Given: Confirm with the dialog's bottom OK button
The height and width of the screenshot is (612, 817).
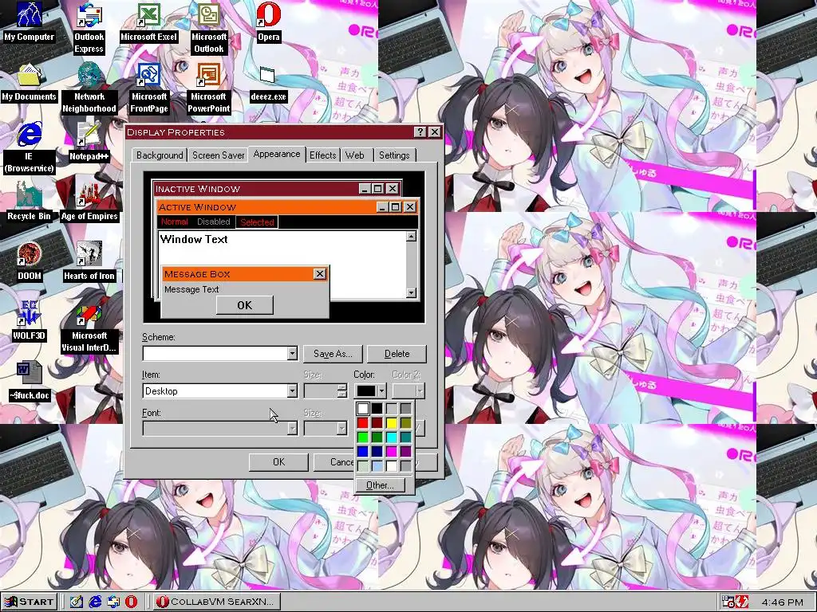Looking at the screenshot, I should point(278,462).
